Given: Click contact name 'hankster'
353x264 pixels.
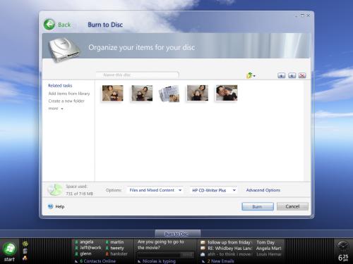Looking at the screenshot, I should click(x=119, y=253).
